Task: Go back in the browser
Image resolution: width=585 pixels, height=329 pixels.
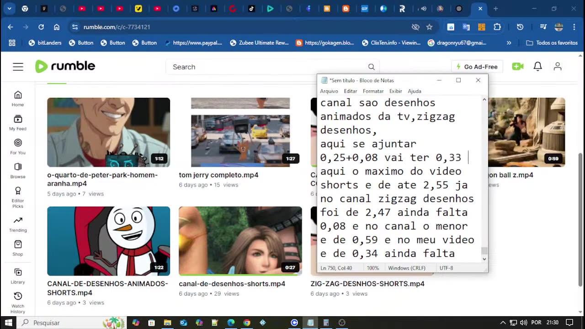Action: tap(11, 27)
